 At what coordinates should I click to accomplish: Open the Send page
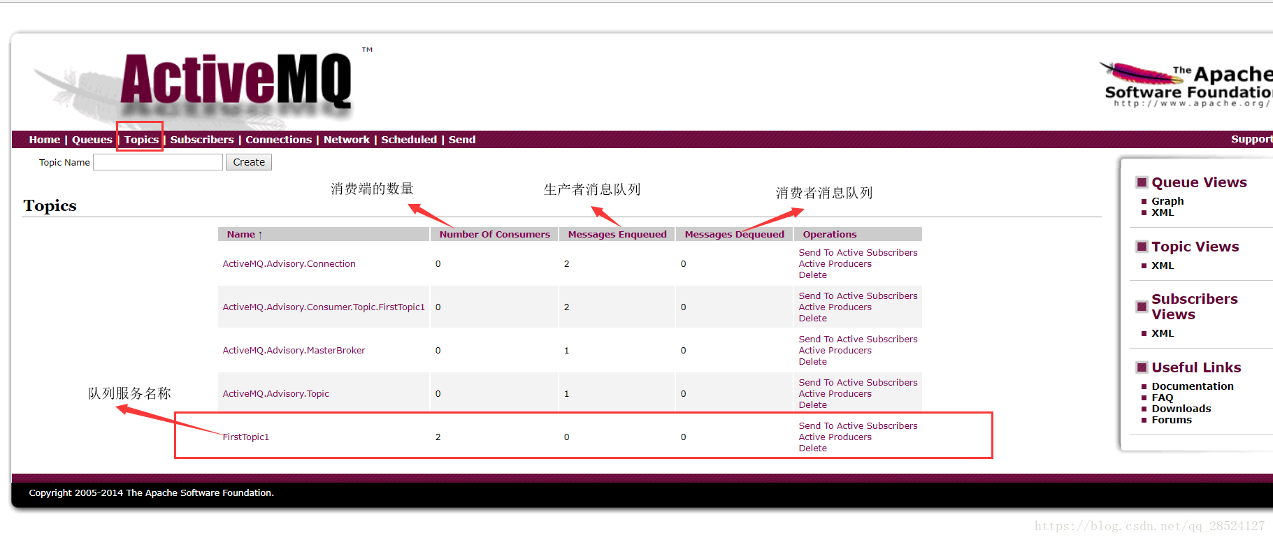tap(462, 140)
